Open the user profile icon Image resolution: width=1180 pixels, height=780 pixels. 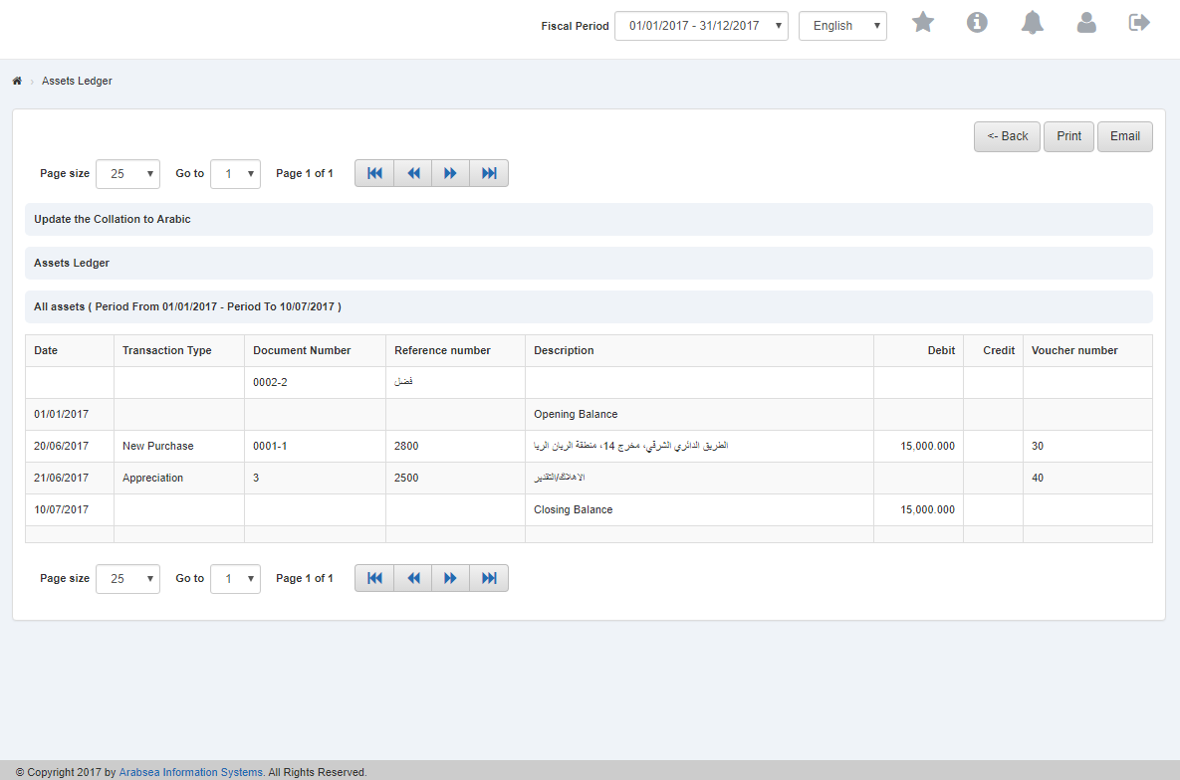pos(1086,22)
